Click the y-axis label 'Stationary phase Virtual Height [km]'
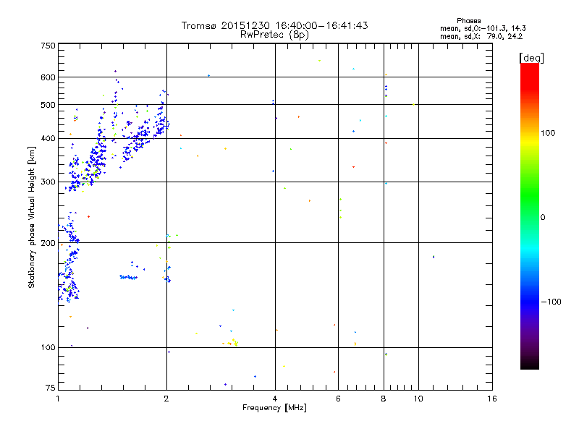 [x=32, y=218]
